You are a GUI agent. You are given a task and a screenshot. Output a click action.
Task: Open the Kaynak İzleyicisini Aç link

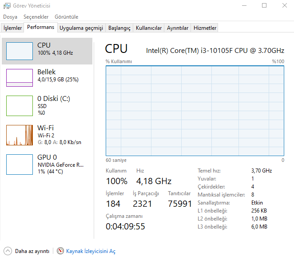(x=91, y=251)
